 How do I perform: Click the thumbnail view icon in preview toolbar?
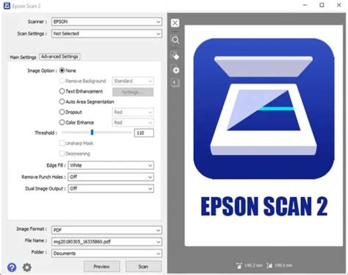pos(175,82)
